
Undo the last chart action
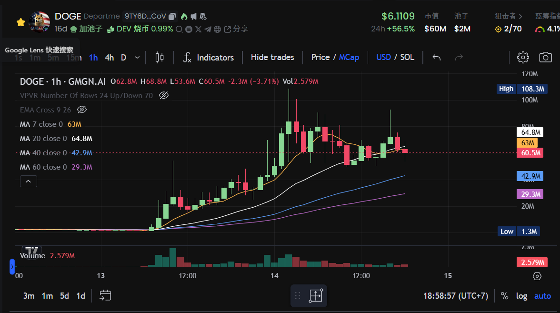coord(437,58)
